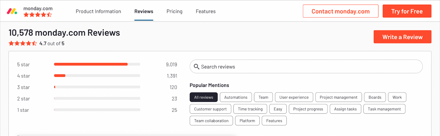Click the '4 star' label

click(x=23, y=76)
